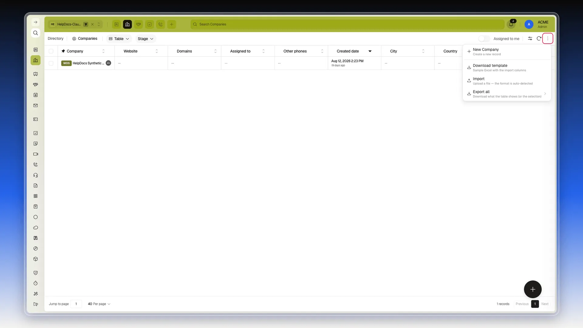Open the pie chart Reports icon in sidebar
583x328 pixels.
(36, 248)
